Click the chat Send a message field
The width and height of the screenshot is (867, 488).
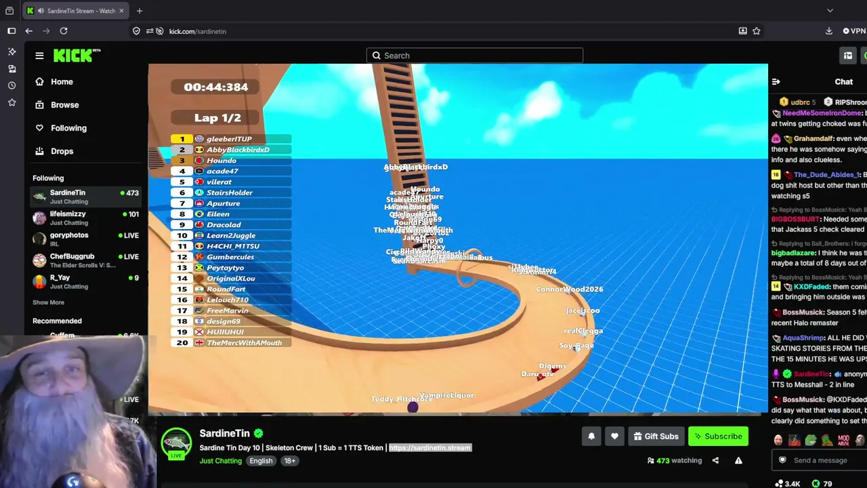820,460
